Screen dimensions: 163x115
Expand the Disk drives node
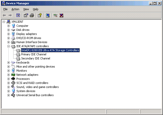click(x=8, y=30)
